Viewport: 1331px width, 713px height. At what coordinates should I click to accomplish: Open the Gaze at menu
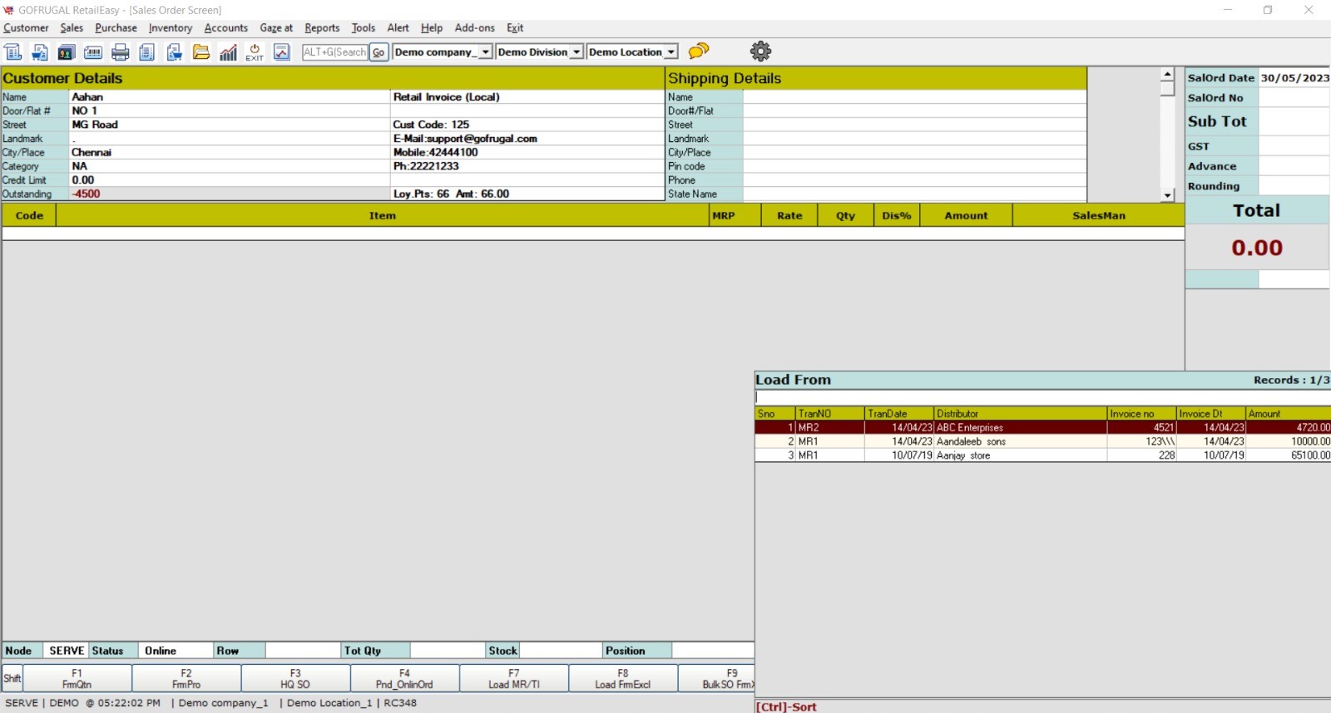(x=276, y=27)
